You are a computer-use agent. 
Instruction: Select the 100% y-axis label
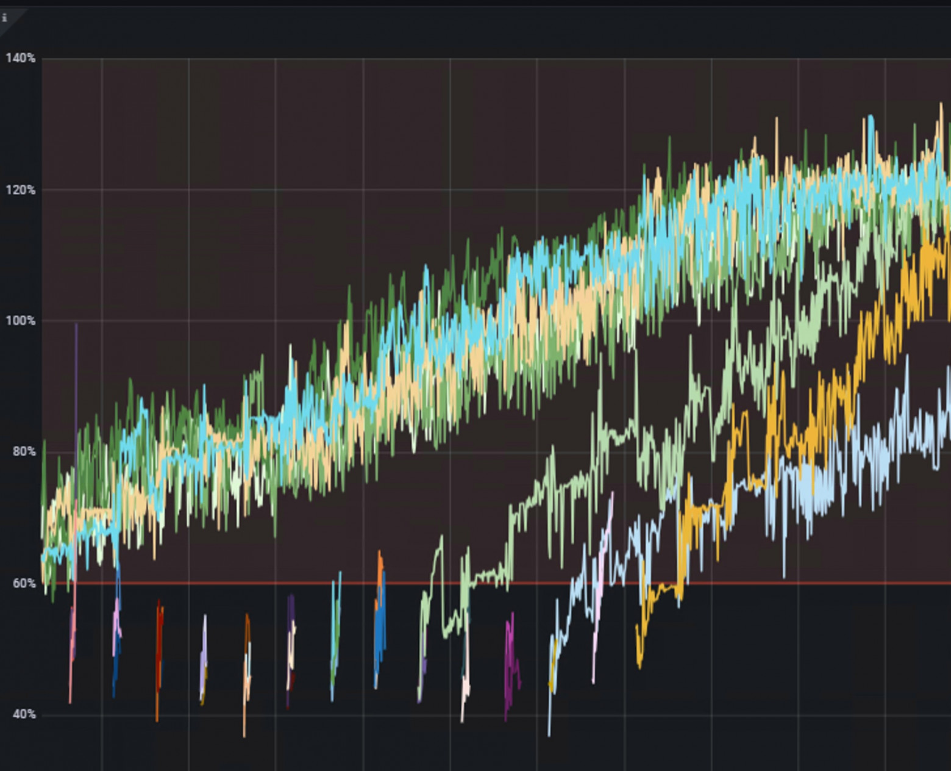pos(21,320)
